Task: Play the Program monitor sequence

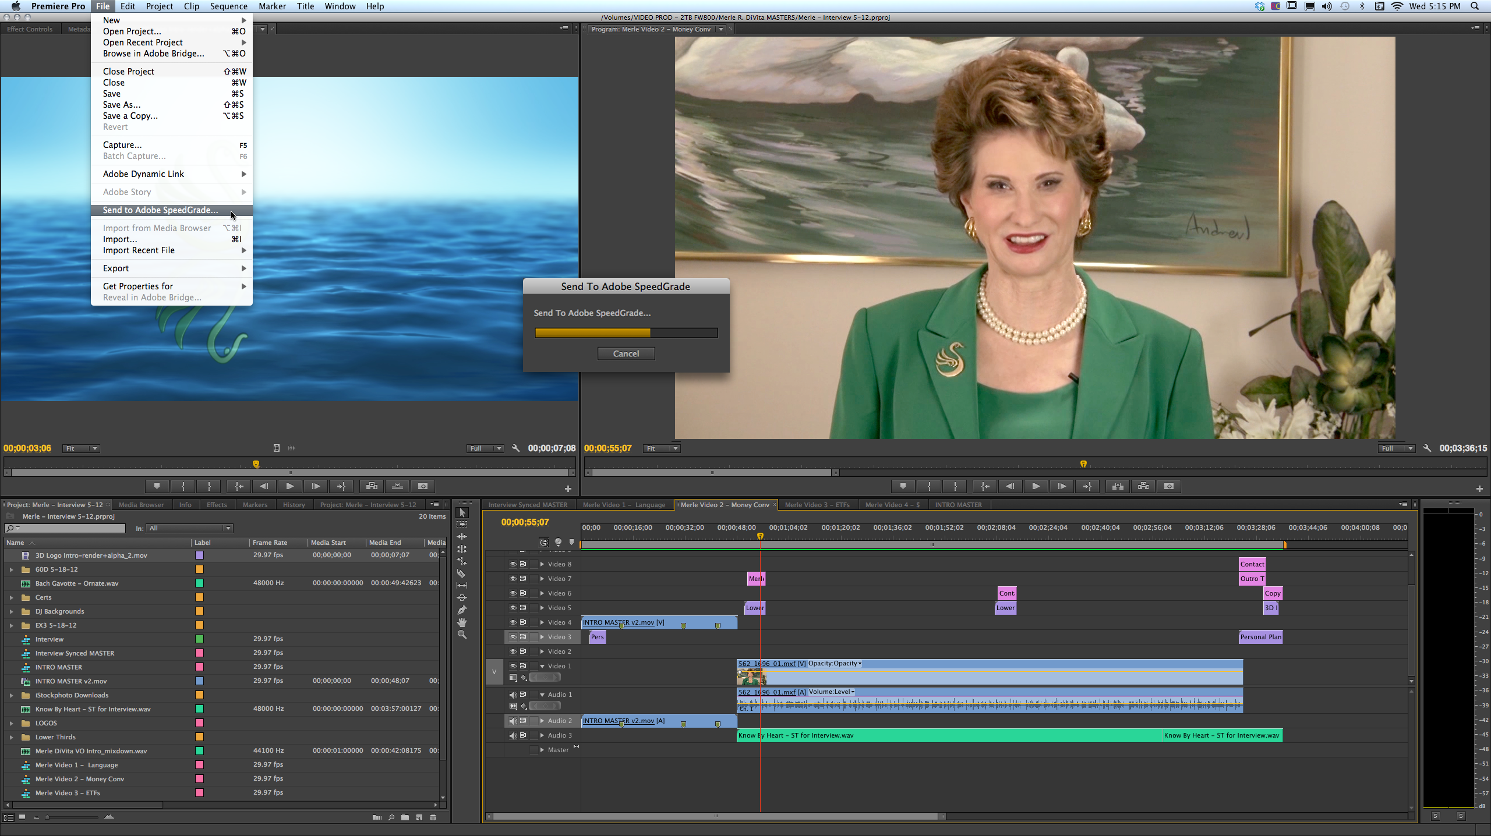Action: (1036, 486)
